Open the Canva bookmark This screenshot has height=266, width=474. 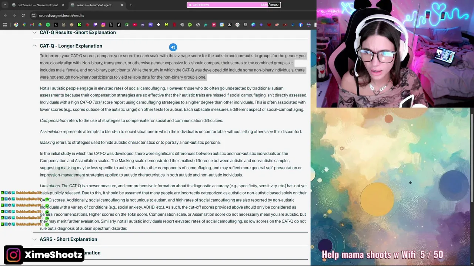pyautogui.click(x=253, y=25)
